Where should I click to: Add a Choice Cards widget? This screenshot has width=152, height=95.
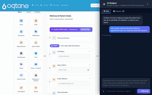point(21,77)
